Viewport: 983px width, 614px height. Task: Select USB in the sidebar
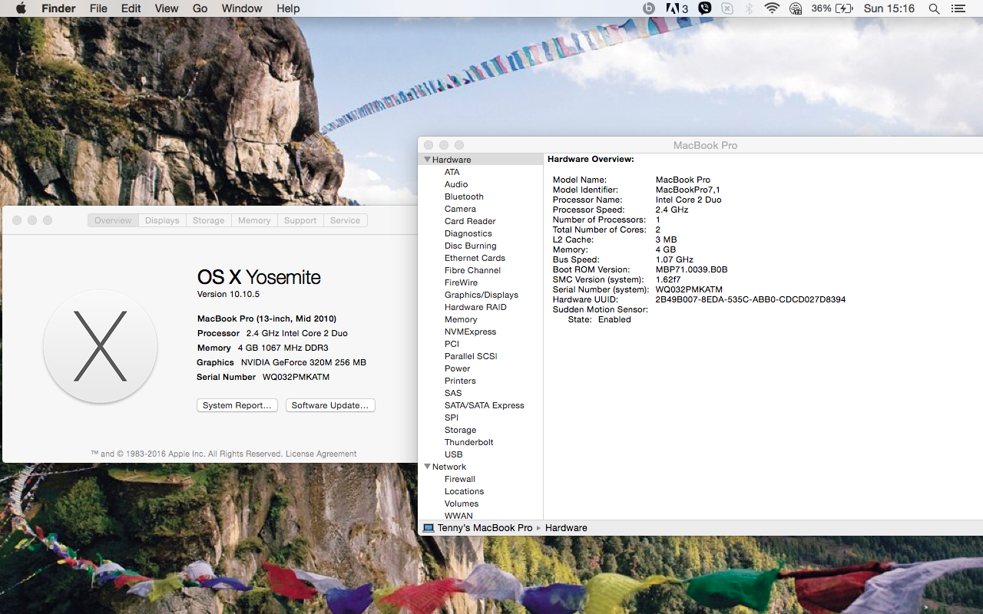click(x=453, y=454)
